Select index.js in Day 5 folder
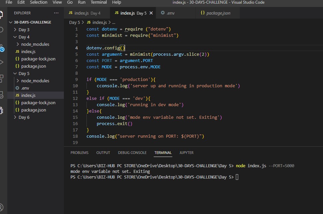 tap(28, 95)
